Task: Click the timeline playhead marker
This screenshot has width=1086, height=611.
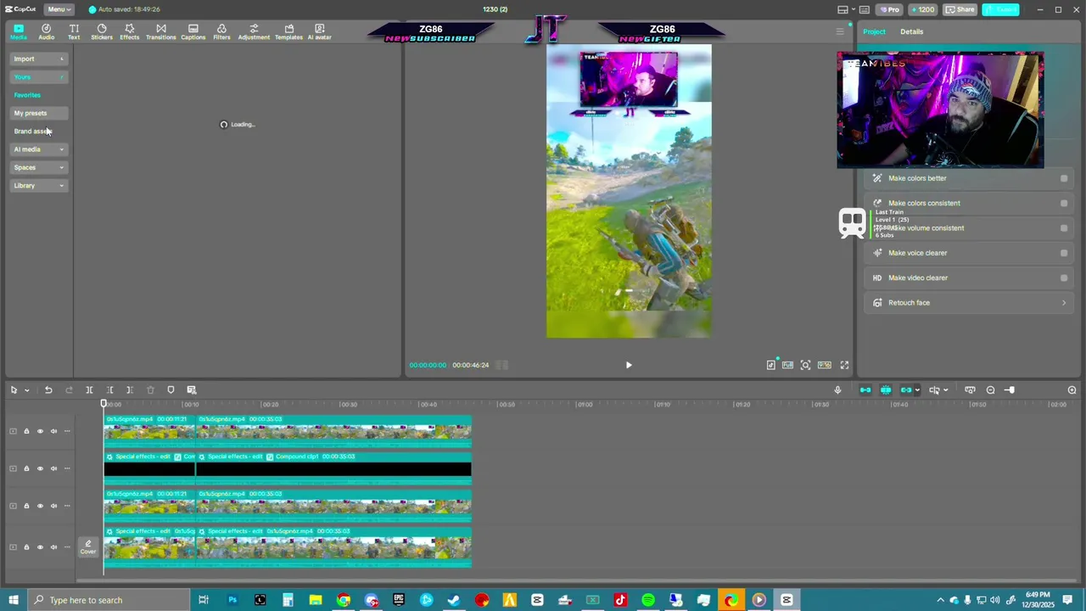Action: point(104,404)
